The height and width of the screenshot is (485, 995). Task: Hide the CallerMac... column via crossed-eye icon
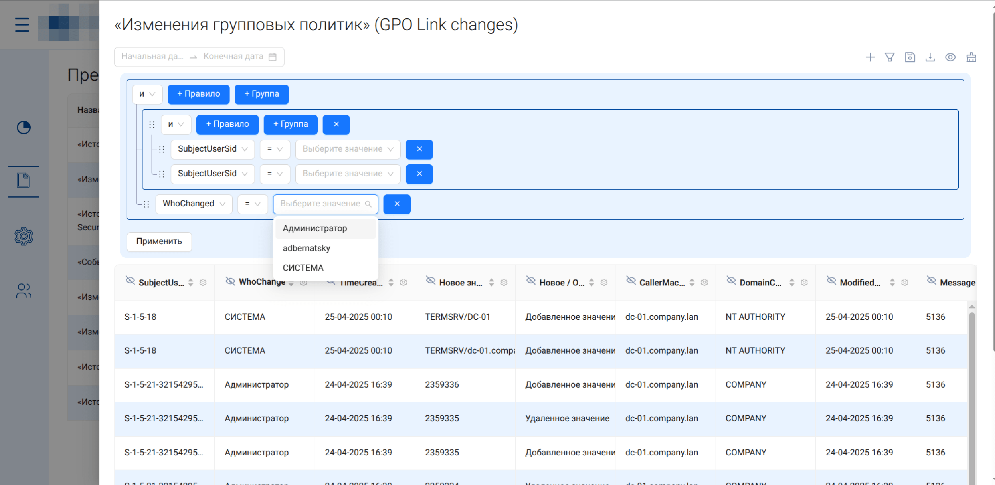(x=631, y=281)
